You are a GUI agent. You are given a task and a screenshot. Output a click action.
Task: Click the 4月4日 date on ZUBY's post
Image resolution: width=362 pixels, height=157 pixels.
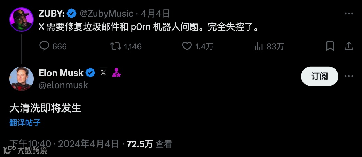(155, 14)
